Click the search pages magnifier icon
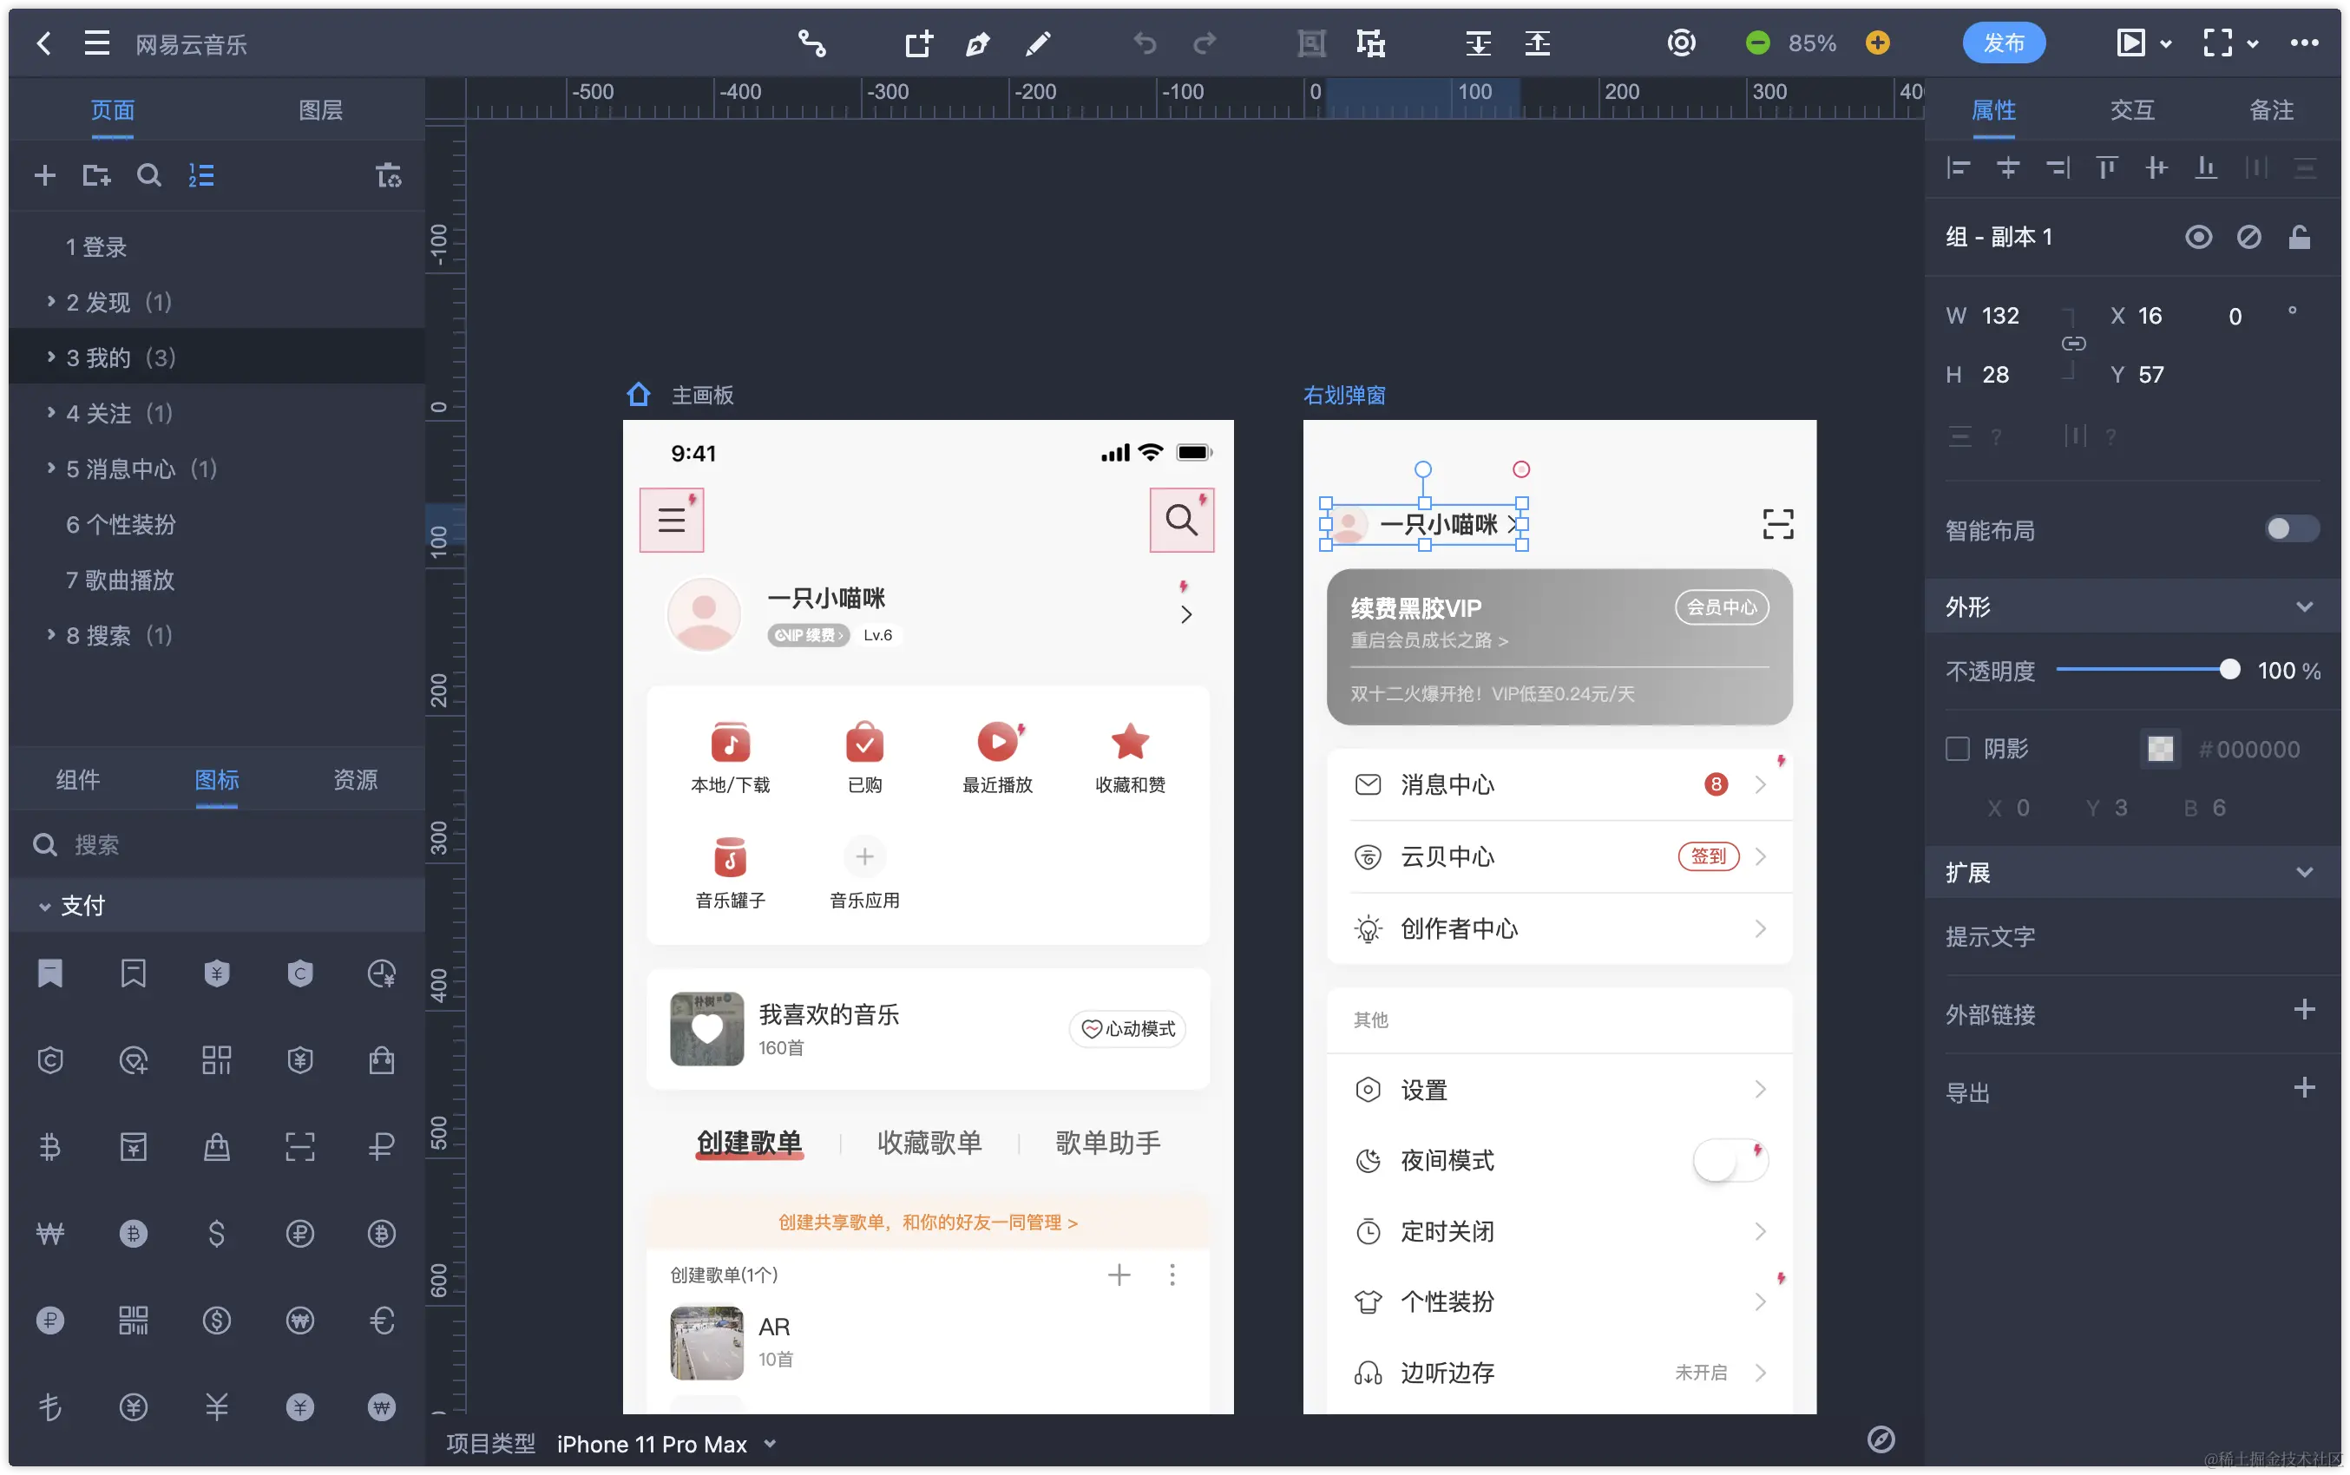The width and height of the screenshot is (2350, 1475). (x=148, y=175)
